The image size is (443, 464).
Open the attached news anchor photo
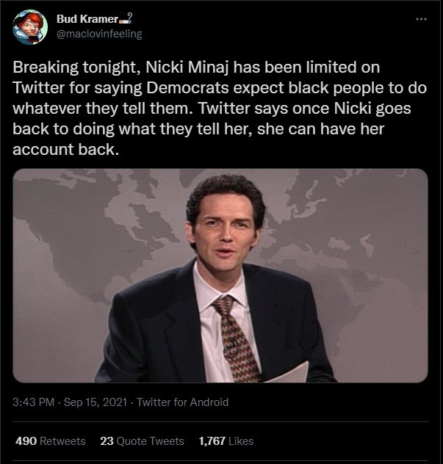[x=220, y=275]
